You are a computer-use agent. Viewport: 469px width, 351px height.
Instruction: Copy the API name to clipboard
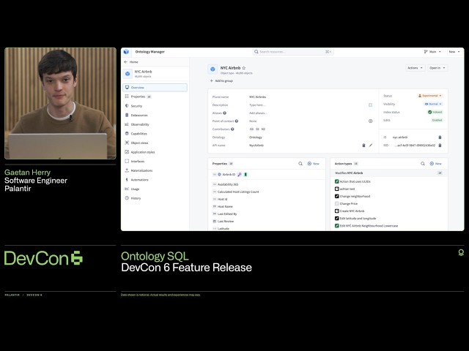(x=363, y=146)
